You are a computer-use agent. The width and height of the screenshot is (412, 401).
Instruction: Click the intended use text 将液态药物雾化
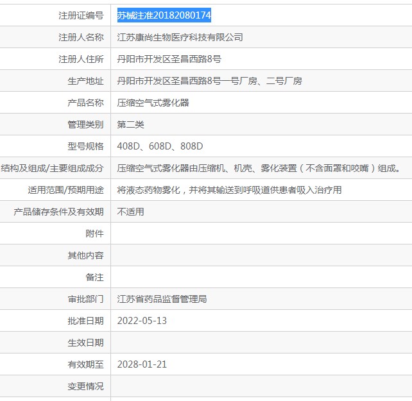[x=229, y=190]
